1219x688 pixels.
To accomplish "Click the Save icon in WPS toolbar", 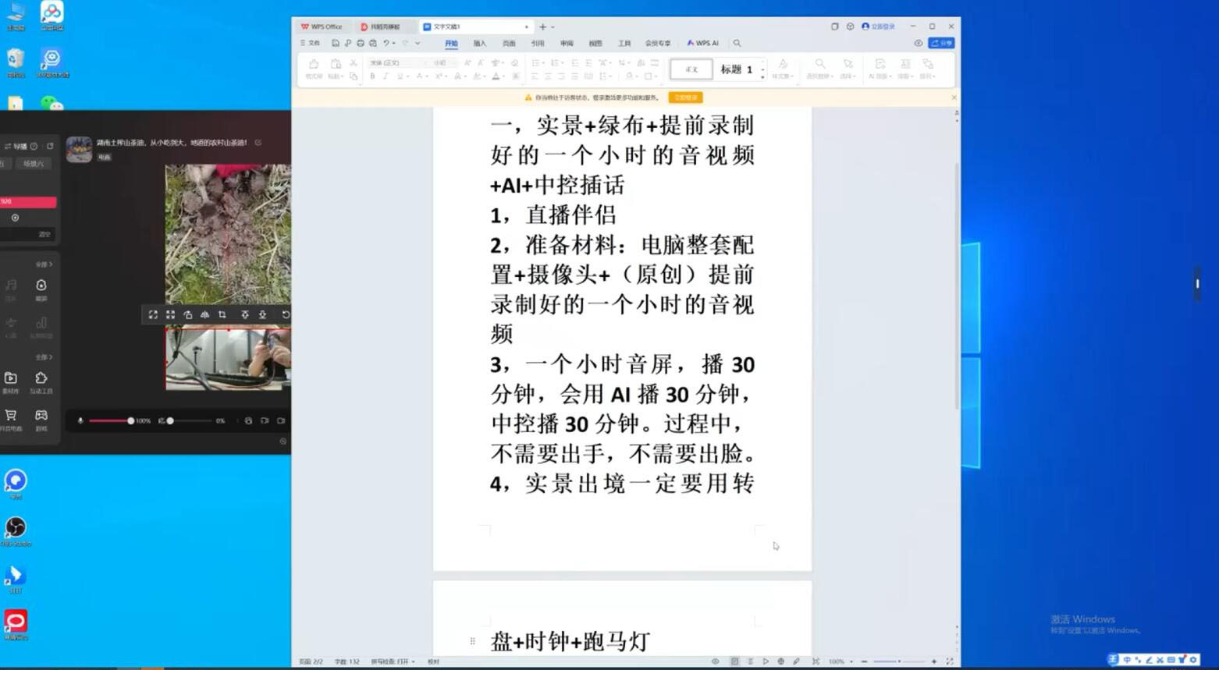I will pyautogui.click(x=336, y=44).
